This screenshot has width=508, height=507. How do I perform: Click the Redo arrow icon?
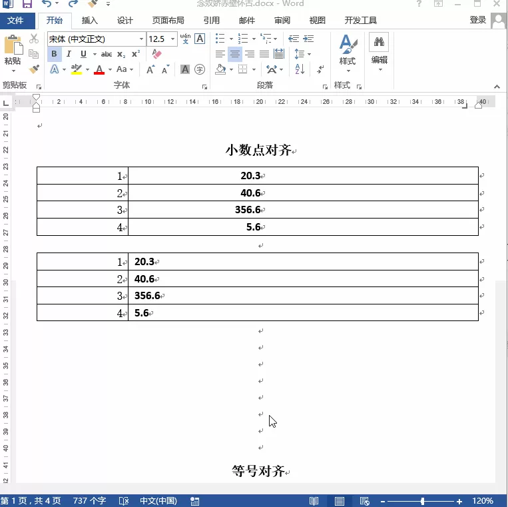click(x=73, y=4)
